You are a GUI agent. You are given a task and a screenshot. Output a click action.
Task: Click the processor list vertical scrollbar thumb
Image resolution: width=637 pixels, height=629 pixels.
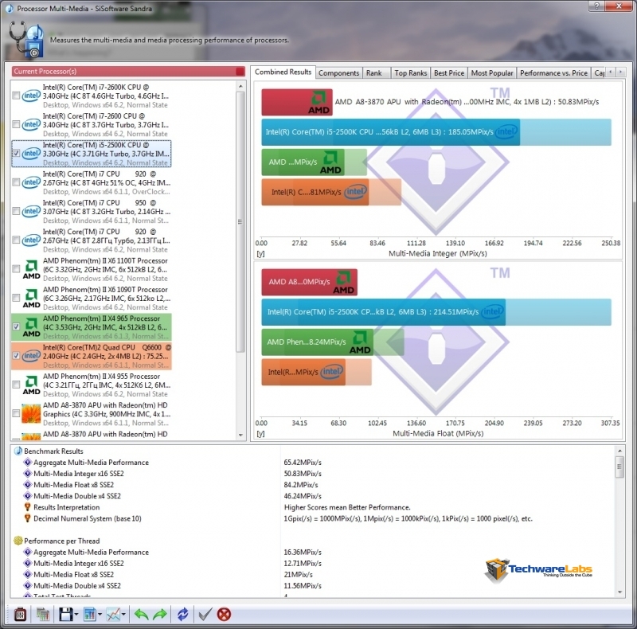(240, 222)
